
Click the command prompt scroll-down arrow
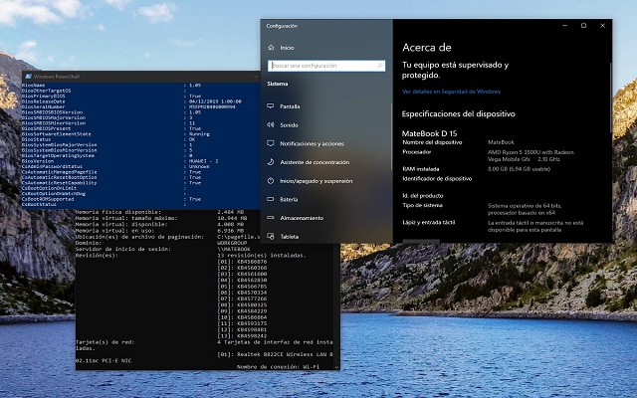[x=336, y=367]
